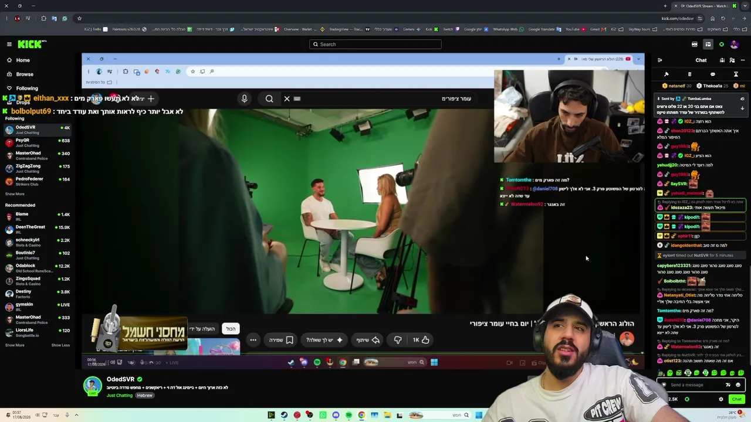Viewport: 751px width, 422px height.
Task: Open Windows Start button in taskbar
Action: [x=479, y=416]
